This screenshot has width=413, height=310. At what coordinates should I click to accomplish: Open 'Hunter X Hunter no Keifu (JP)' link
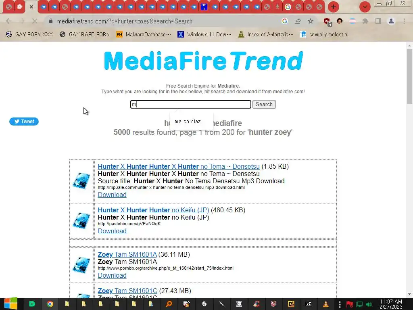click(x=153, y=210)
